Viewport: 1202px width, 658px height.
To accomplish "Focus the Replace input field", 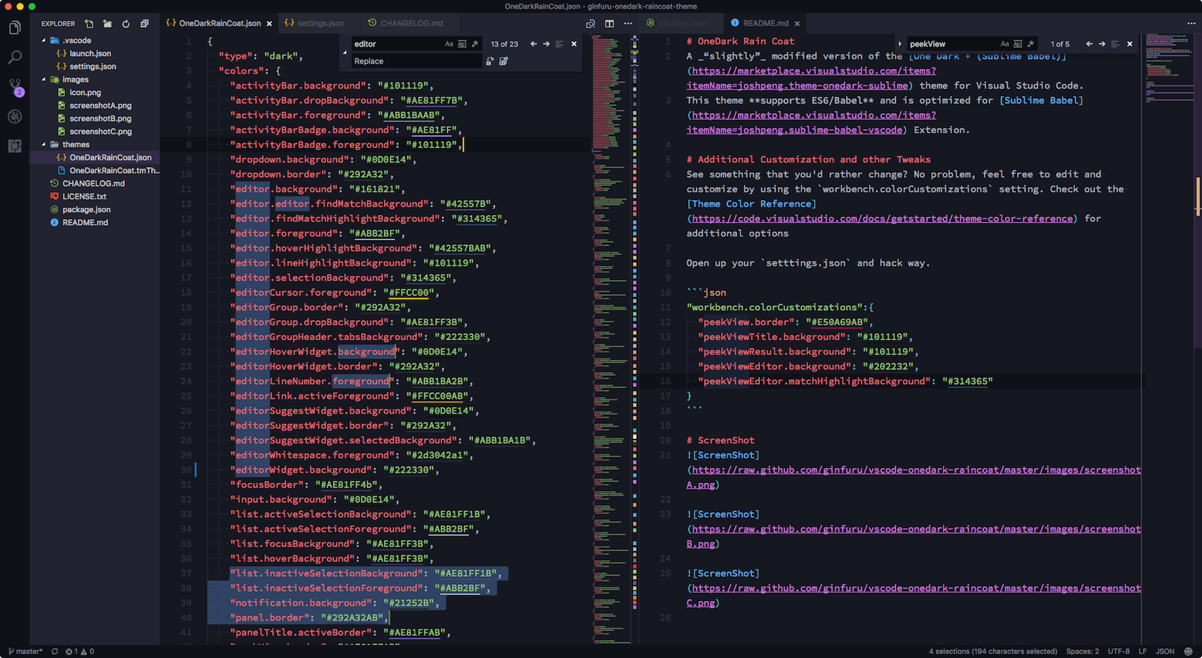I will click(x=416, y=61).
